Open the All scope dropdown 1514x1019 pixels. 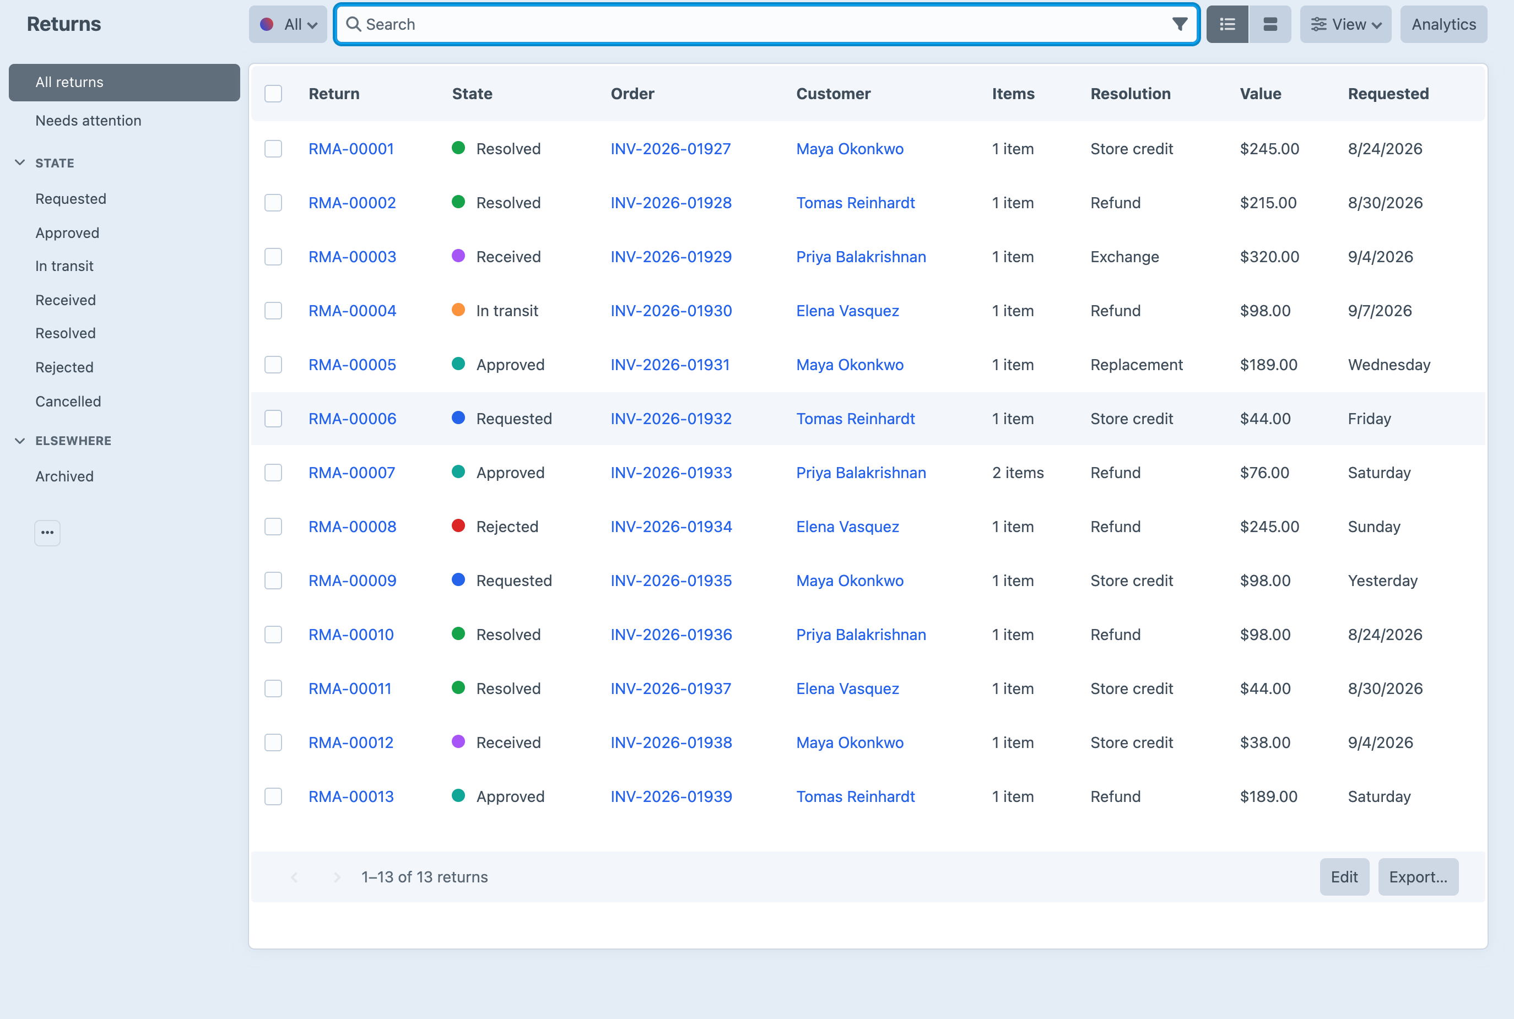click(288, 25)
